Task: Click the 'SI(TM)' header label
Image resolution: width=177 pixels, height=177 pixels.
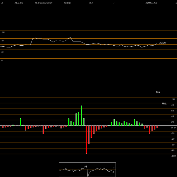Action: 67,3
